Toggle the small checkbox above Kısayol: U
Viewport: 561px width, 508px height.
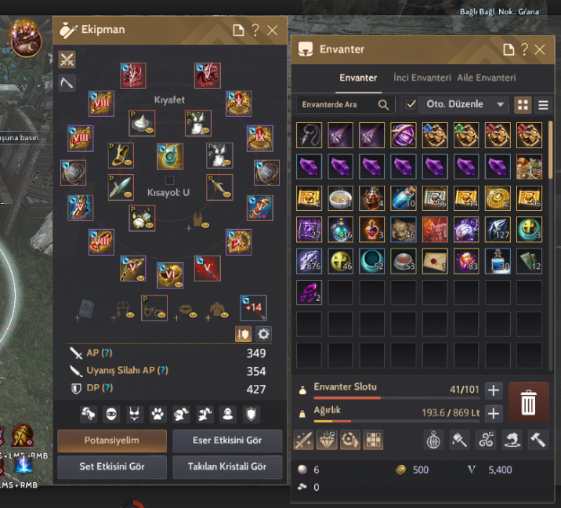point(169,180)
